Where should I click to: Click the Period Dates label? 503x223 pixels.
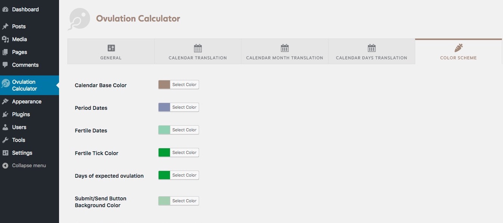coord(91,108)
